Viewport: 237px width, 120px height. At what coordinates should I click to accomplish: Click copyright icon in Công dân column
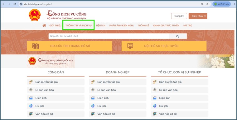(31, 82)
